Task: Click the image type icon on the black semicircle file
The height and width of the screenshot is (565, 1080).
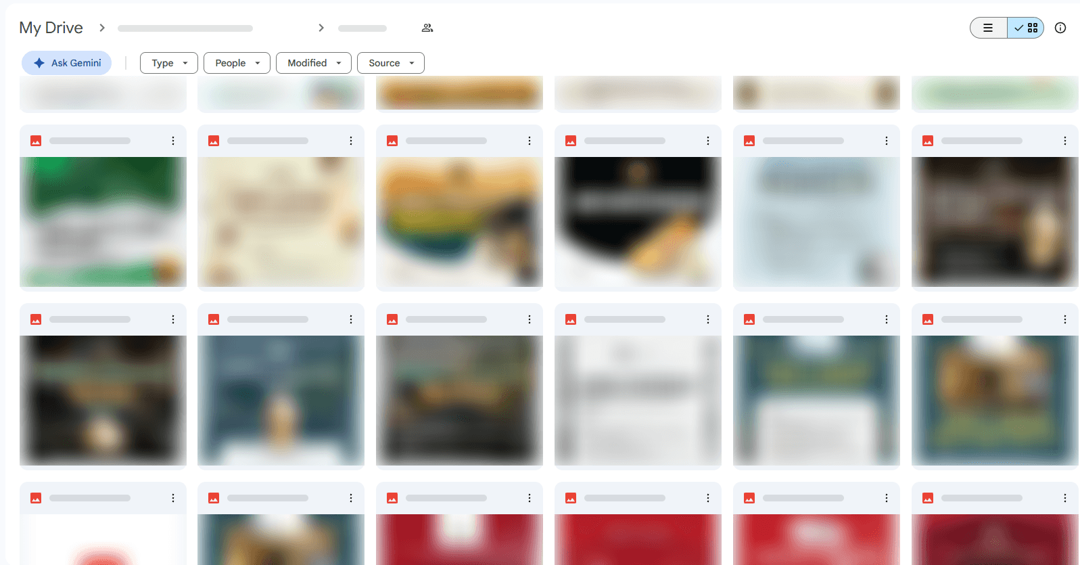Action: 571,141
